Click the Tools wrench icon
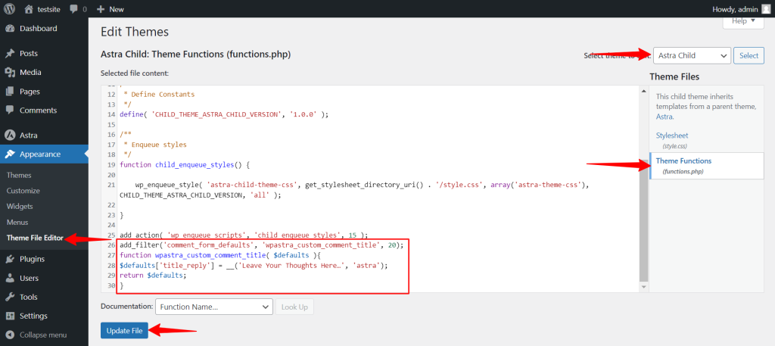Screen dimensions: 775x346 (x=10, y=297)
